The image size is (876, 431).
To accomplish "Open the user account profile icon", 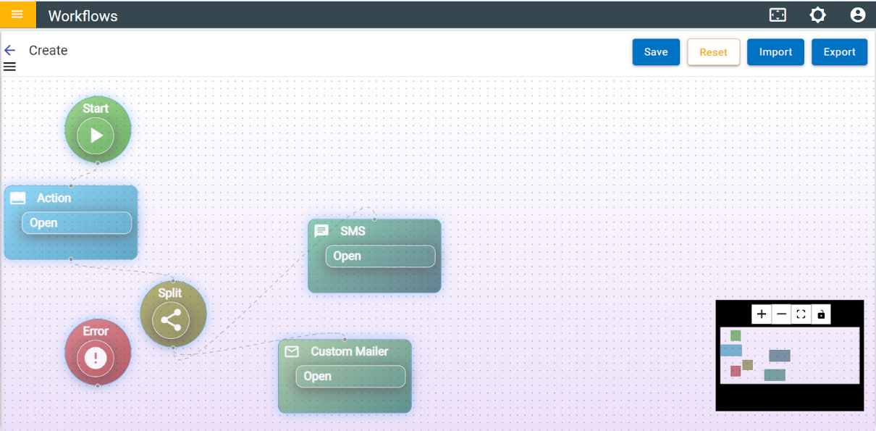I will [x=858, y=15].
